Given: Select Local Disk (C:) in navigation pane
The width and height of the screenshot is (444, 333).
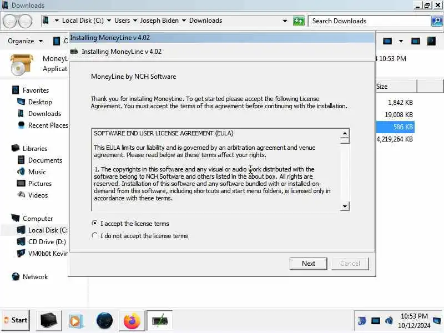Looking at the screenshot, I should (48, 230).
